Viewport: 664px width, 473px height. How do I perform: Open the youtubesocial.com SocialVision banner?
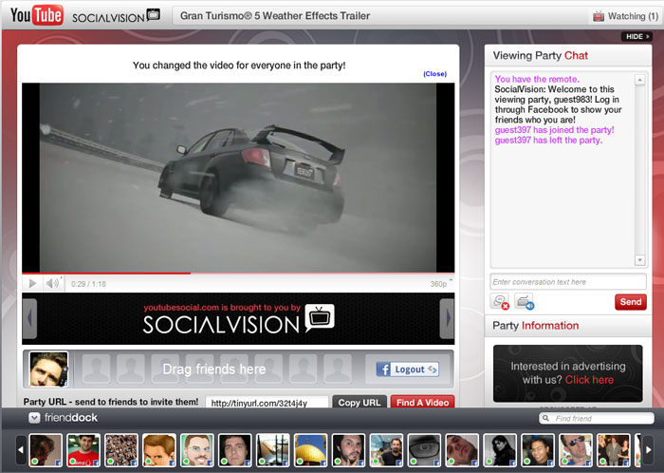pyautogui.click(x=238, y=319)
